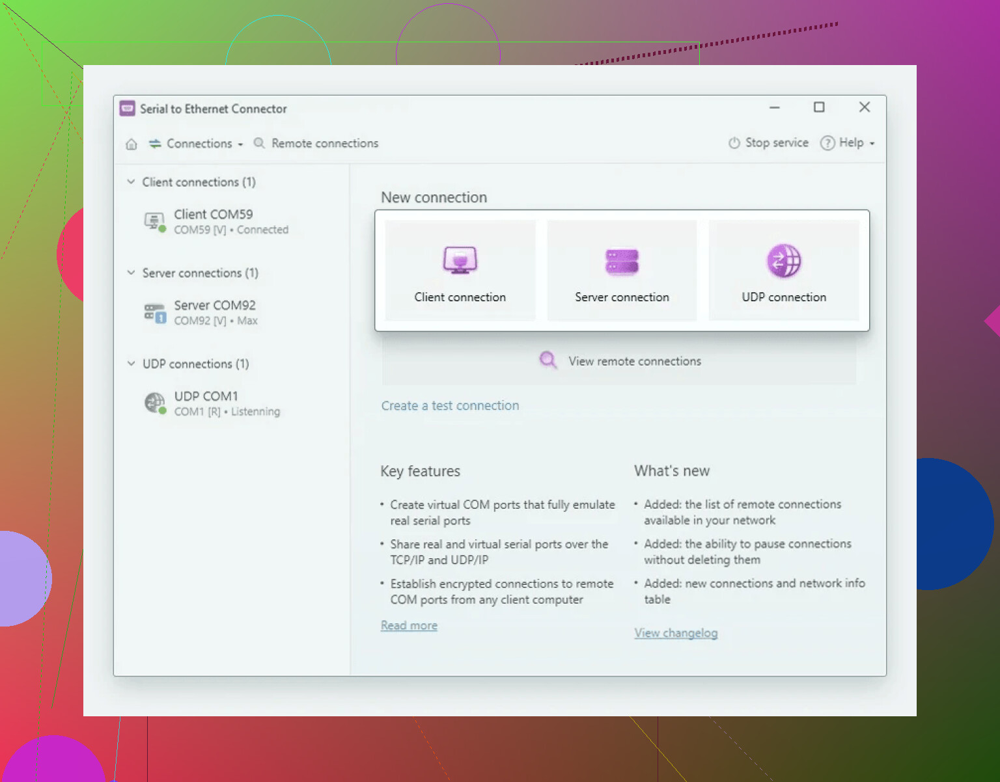The height and width of the screenshot is (782, 1000).
Task: Select the UDP COM1 entry name
Action: (206, 396)
